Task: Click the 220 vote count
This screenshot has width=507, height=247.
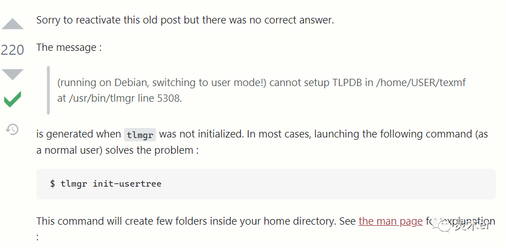Action: 12,50
